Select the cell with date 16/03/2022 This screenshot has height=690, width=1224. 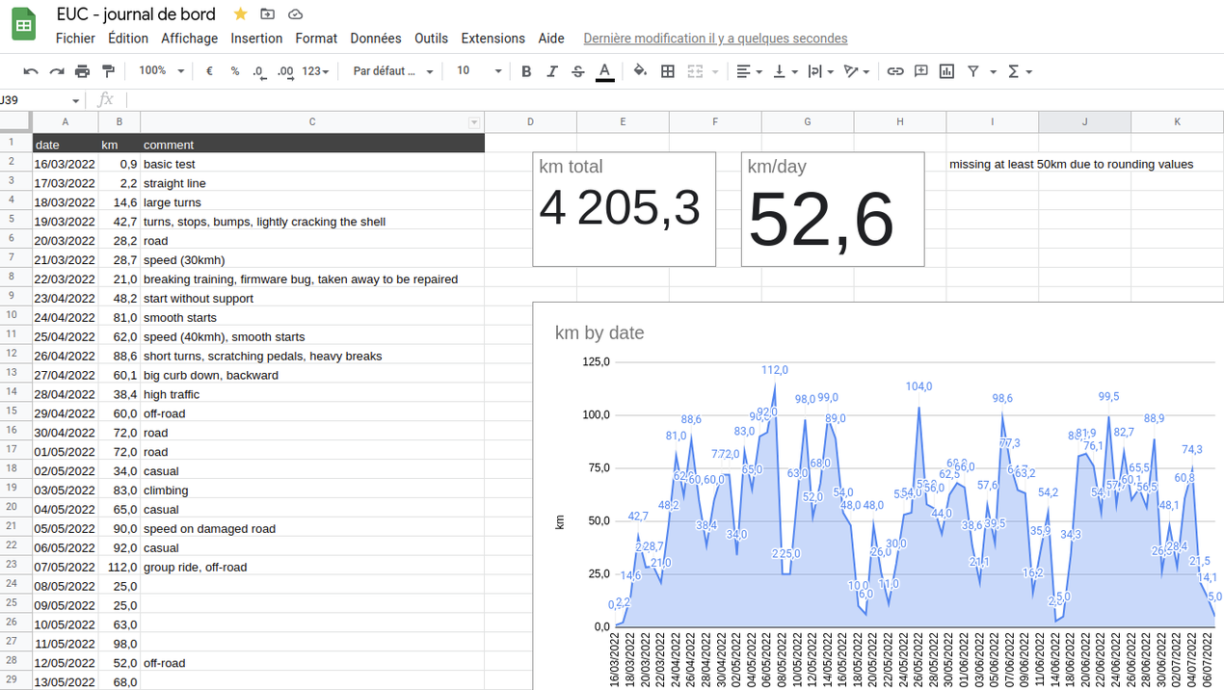(65, 164)
